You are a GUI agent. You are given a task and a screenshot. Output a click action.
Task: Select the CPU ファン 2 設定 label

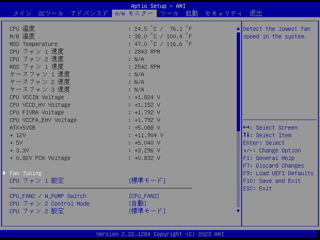coord(36,211)
